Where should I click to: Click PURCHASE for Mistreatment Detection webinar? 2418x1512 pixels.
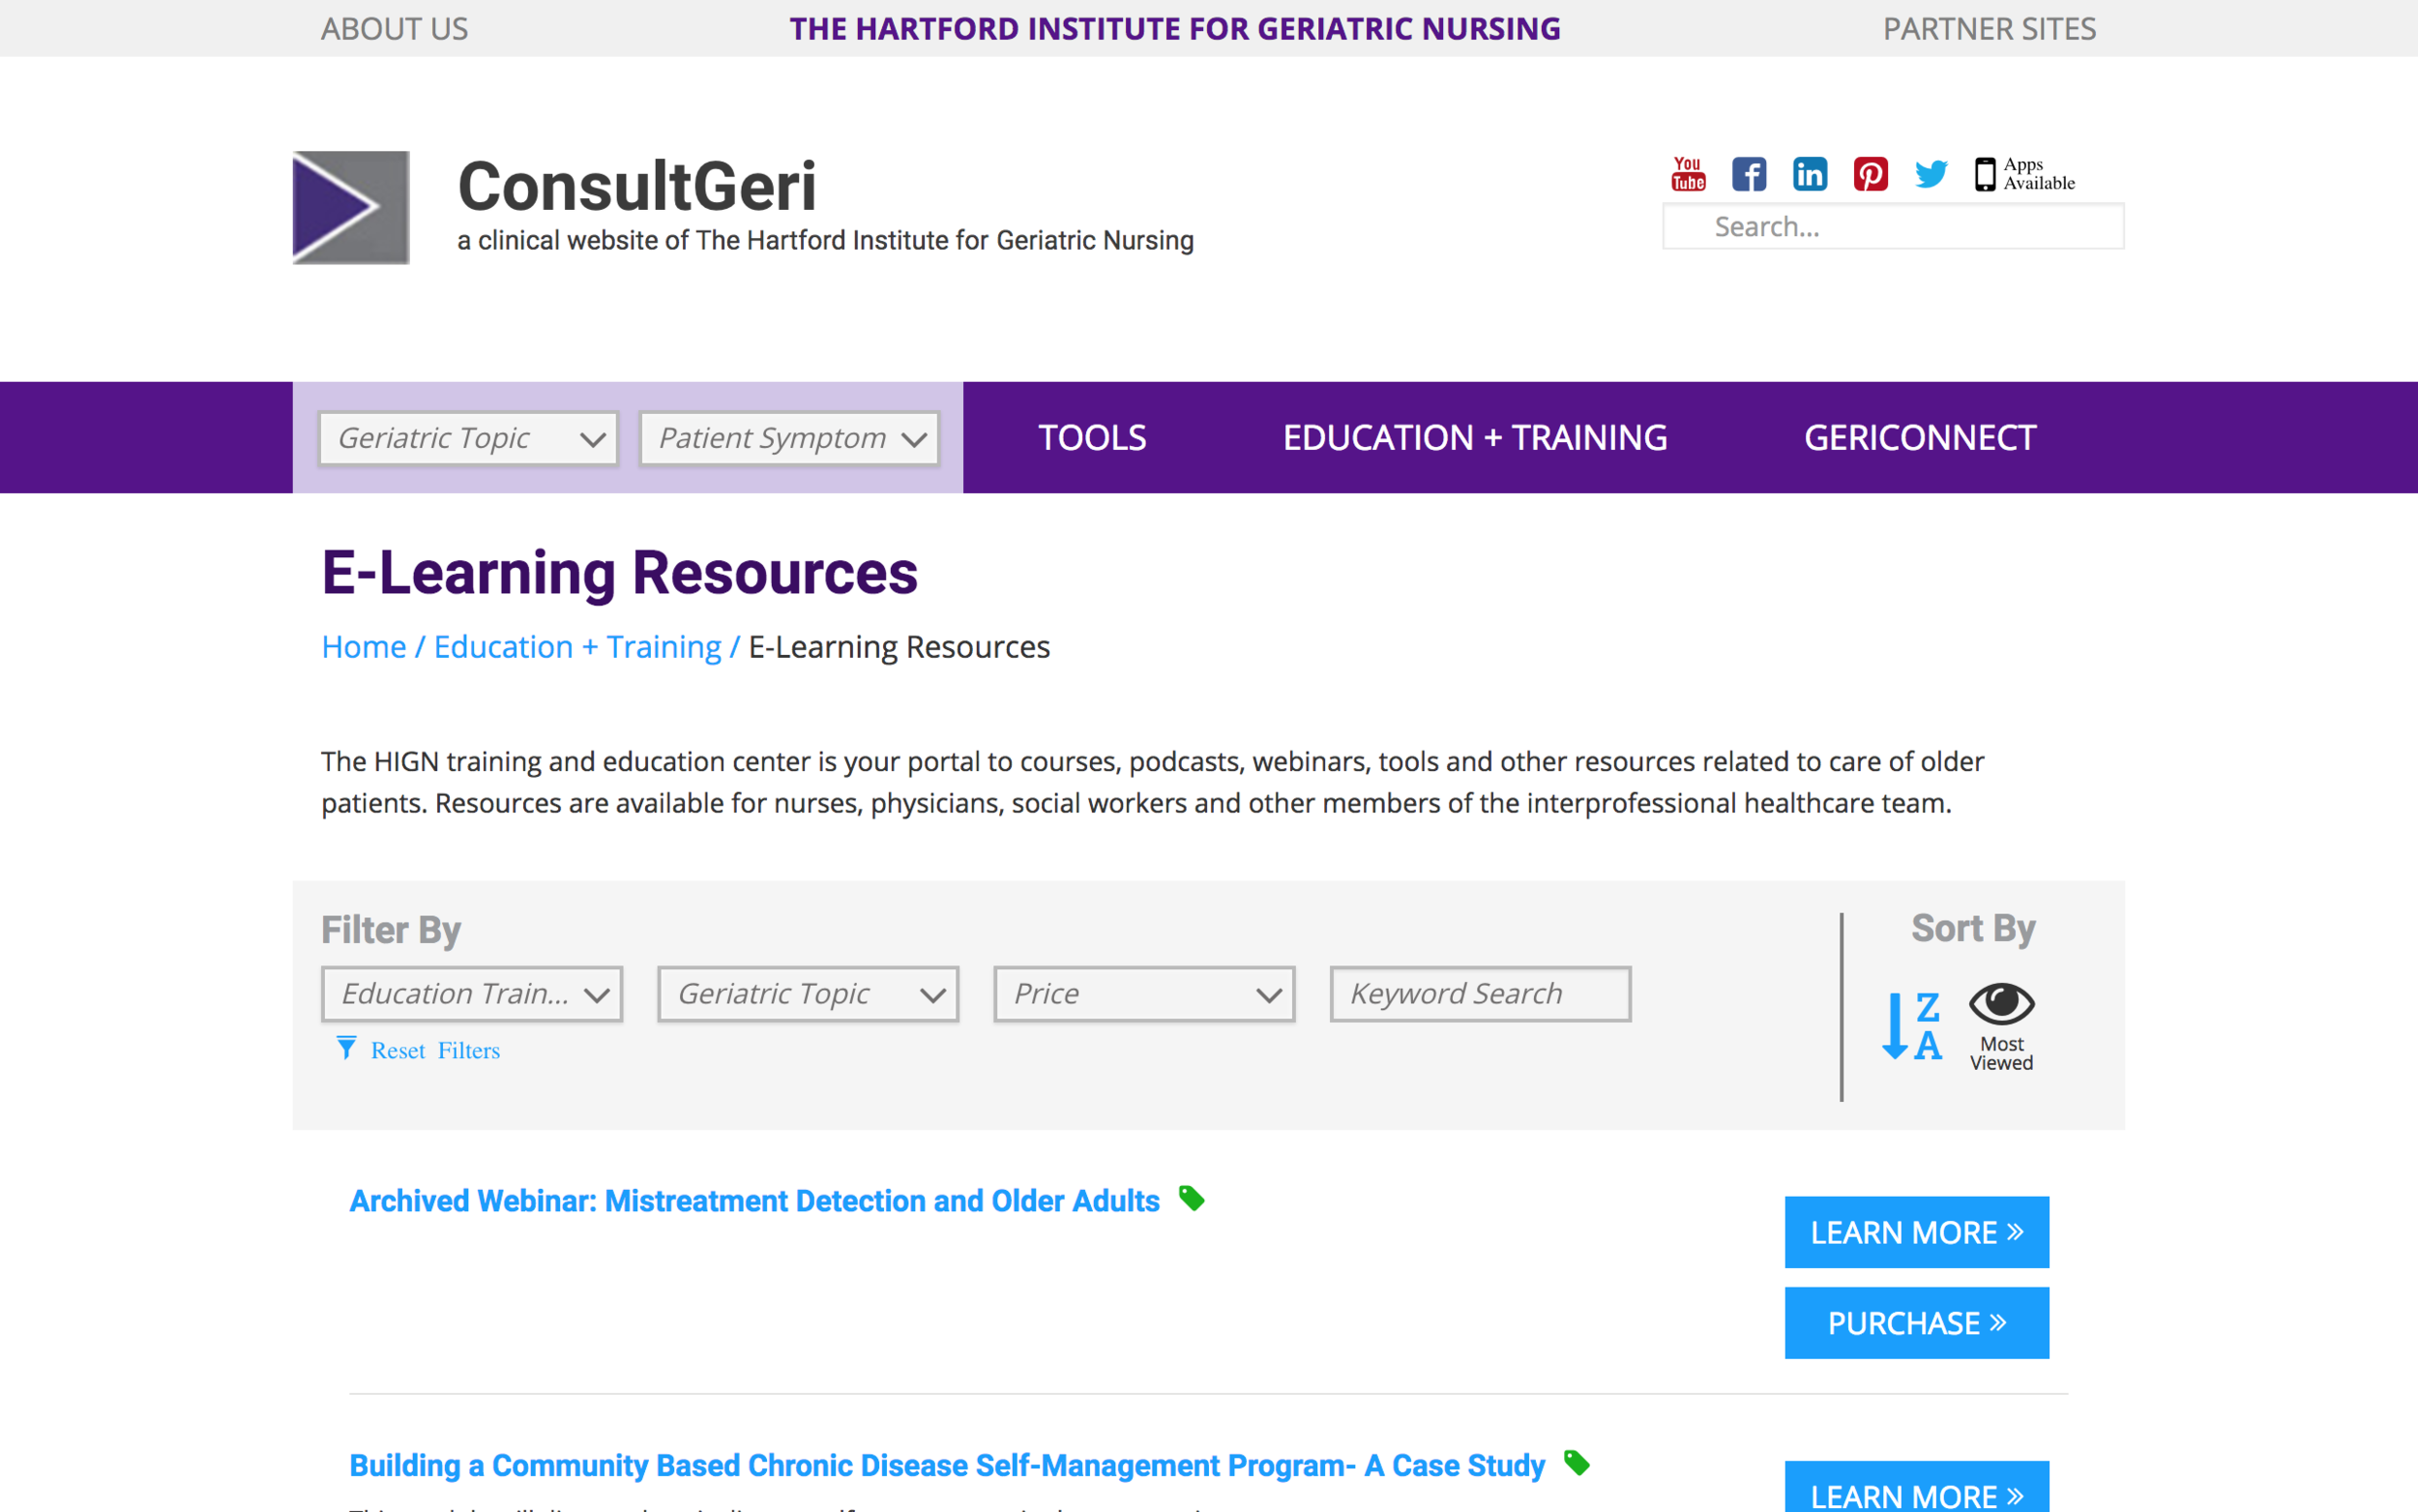1917,1323
